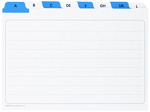Click the fifth ruled line on the card

[75, 67]
